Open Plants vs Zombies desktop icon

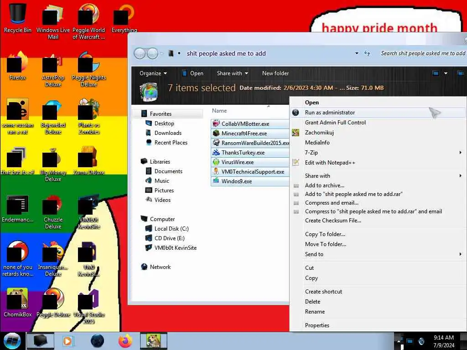pyautogui.click(x=88, y=117)
